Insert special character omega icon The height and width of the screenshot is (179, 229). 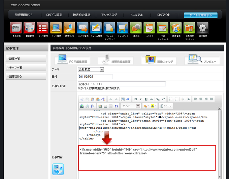pos(116,106)
